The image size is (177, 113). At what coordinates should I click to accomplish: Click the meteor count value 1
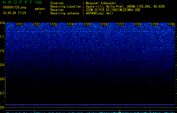(40, 13)
